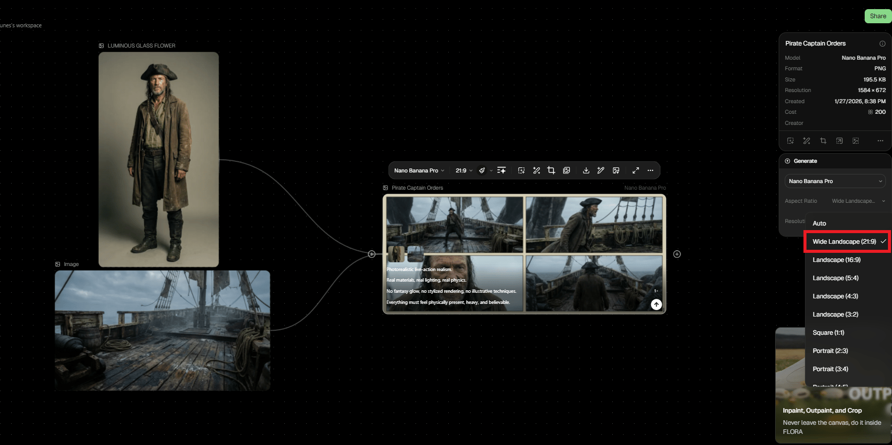
Task: Select Landscape (4:3) option
Action: [x=848, y=296]
